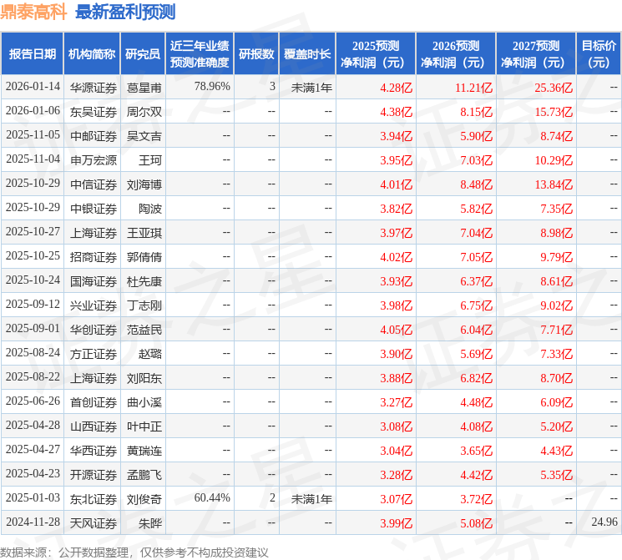
Task: Click the 覆盖时长 column header
Action: pyautogui.click(x=307, y=54)
